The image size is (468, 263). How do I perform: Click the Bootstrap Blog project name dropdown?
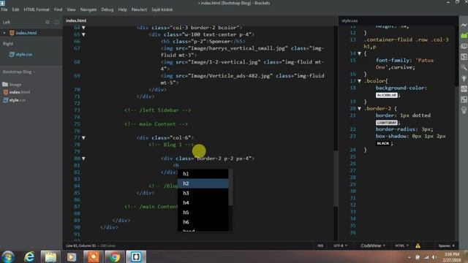(x=18, y=72)
